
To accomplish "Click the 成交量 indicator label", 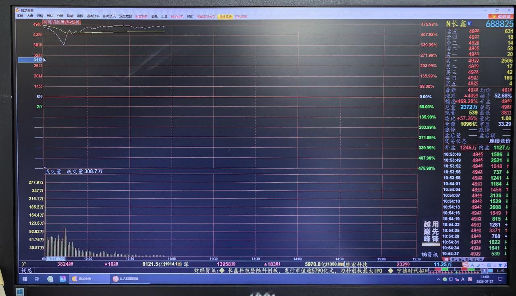I will [53, 171].
